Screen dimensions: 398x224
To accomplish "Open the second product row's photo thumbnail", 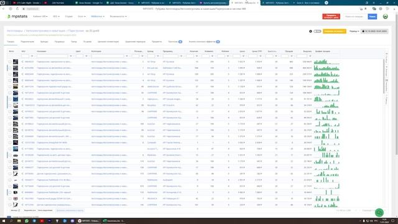I will pos(16,68).
